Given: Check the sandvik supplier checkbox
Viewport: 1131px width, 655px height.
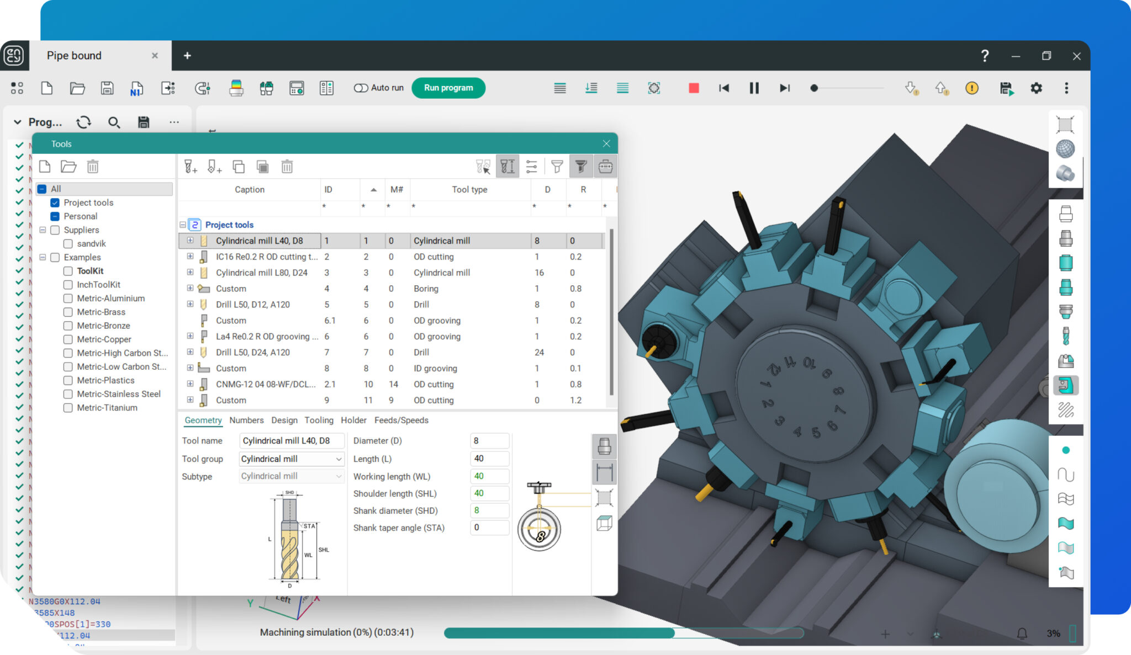Looking at the screenshot, I should (68, 244).
